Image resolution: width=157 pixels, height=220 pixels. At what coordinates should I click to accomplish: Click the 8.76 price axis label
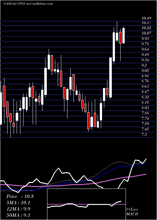click(x=146, y=81)
